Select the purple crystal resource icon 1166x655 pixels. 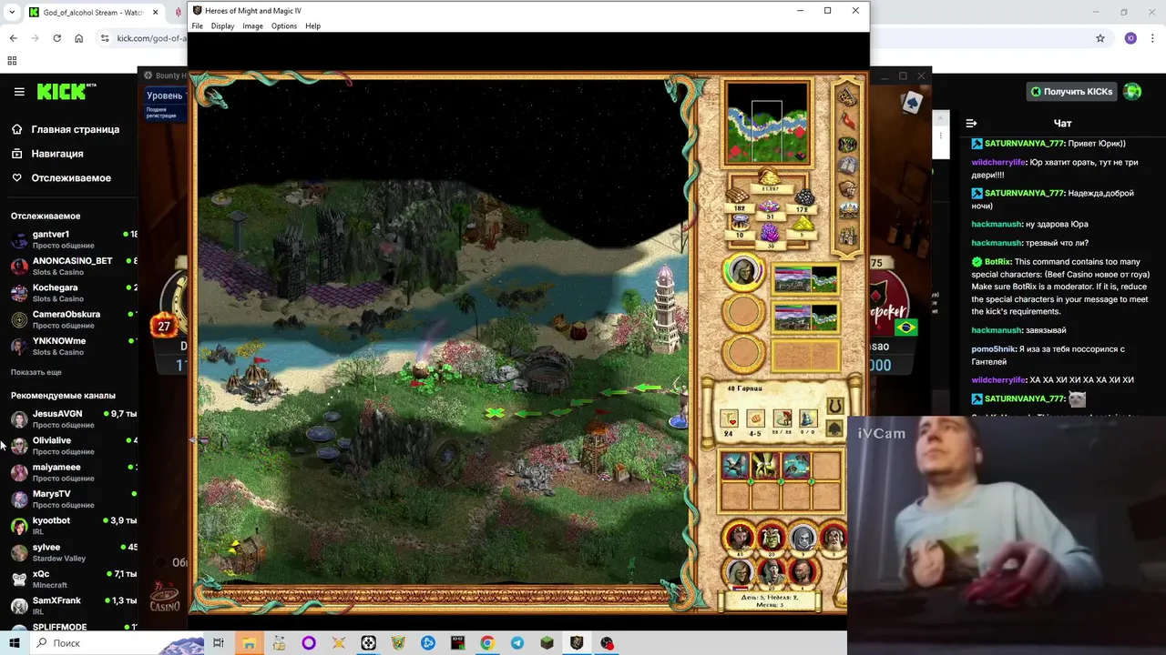pos(771,235)
